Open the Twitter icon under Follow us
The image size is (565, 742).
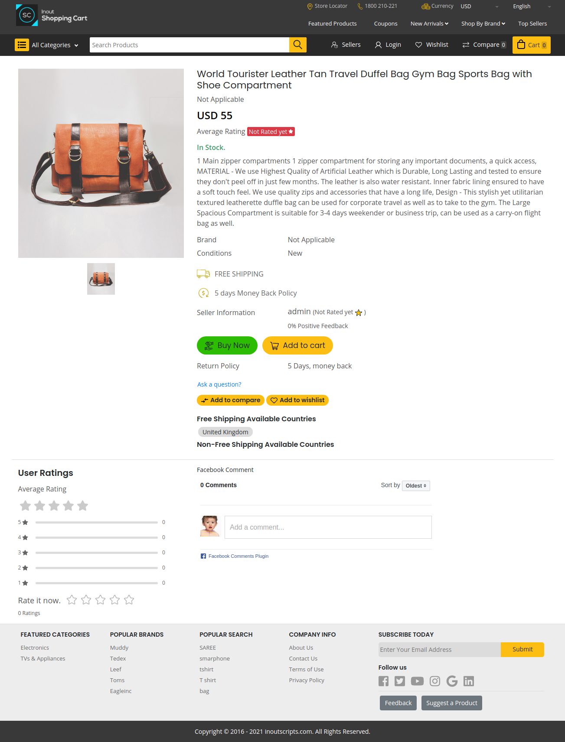point(400,681)
